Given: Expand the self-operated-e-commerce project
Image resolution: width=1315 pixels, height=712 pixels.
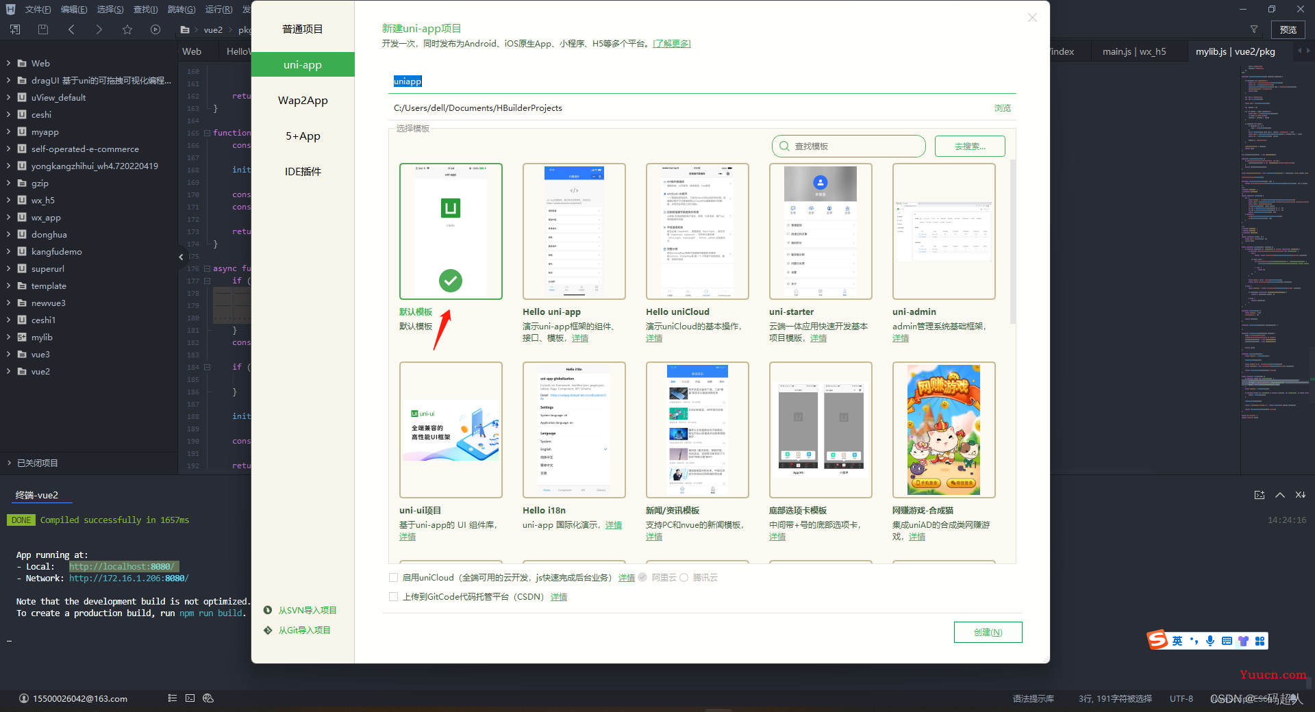Looking at the screenshot, I should (8, 149).
